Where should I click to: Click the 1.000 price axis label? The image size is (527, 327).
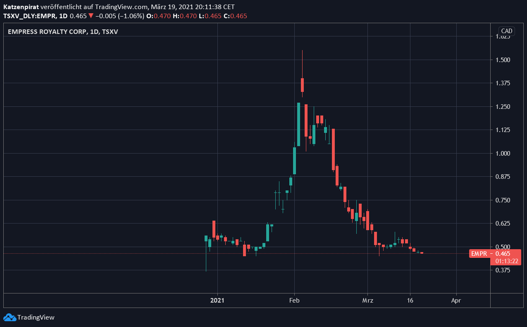503,154
